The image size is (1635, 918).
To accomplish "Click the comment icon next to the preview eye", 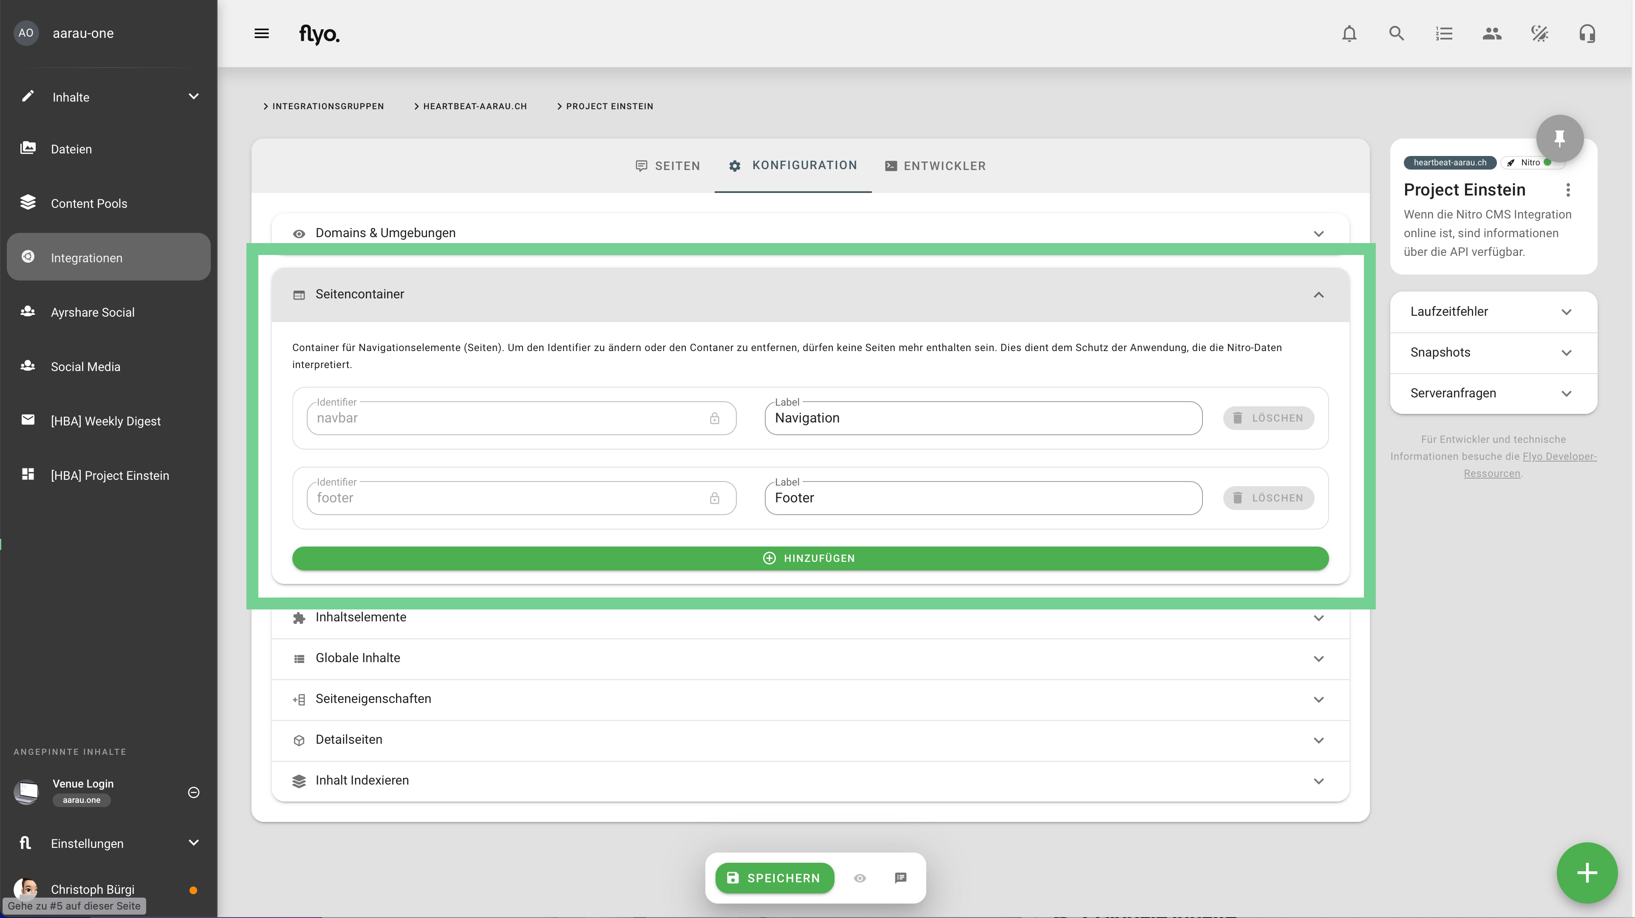I will tap(900, 878).
